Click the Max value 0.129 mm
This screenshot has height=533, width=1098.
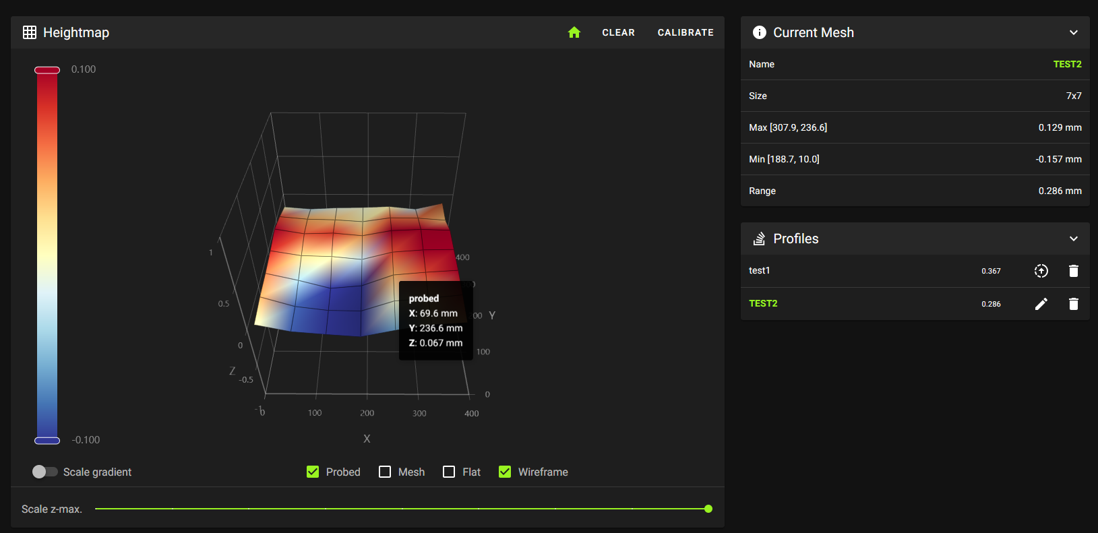(x=1060, y=127)
